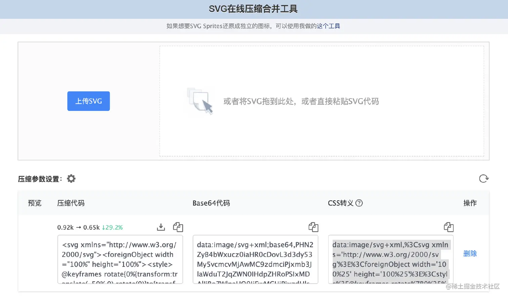Open the CSS转义 help question mark
This screenshot has width=508, height=298.
pos(359,203)
